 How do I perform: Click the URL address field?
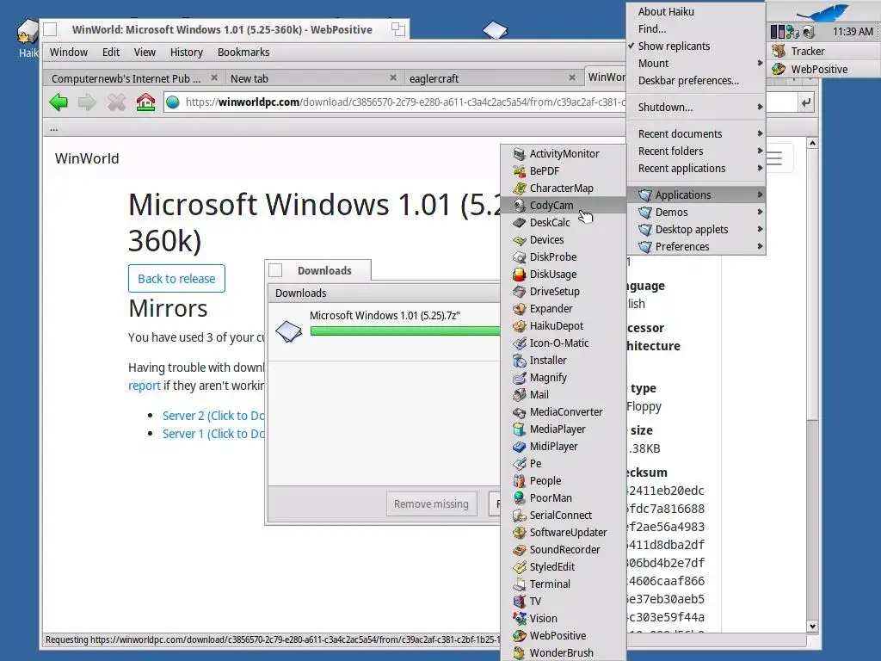[x=480, y=102]
